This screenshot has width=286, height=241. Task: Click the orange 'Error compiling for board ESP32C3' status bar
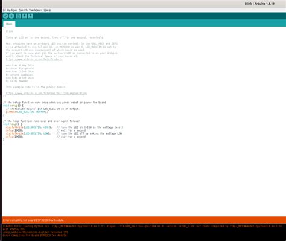(x=144, y=220)
